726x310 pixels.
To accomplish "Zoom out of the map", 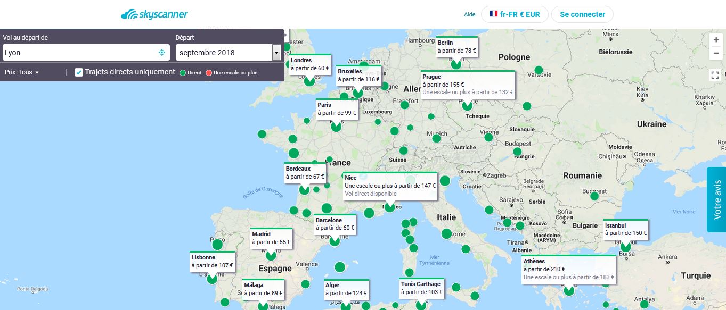I will (716, 53).
